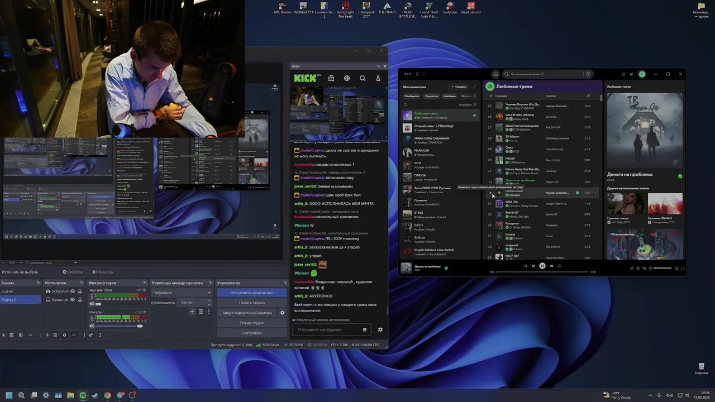Pause Любимые треки with green header button
Screen dimensions: 715x402
coord(490,86)
